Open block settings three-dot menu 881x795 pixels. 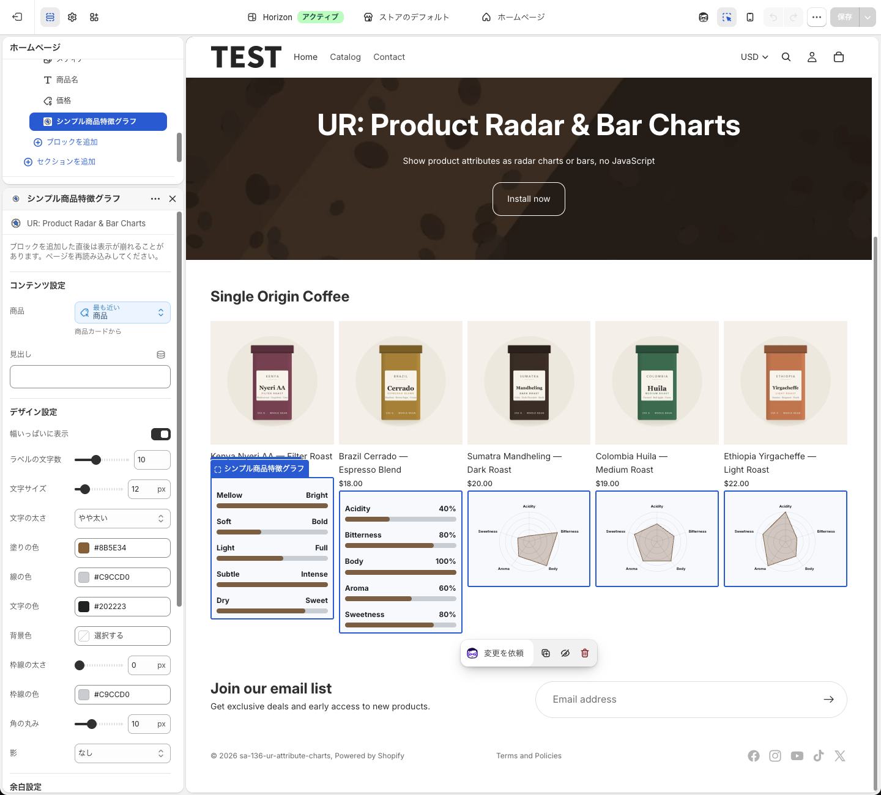click(155, 199)
